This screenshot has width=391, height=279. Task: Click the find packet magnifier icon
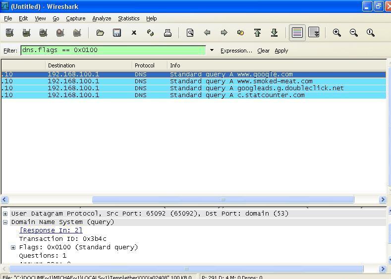(x=190, y=33)
